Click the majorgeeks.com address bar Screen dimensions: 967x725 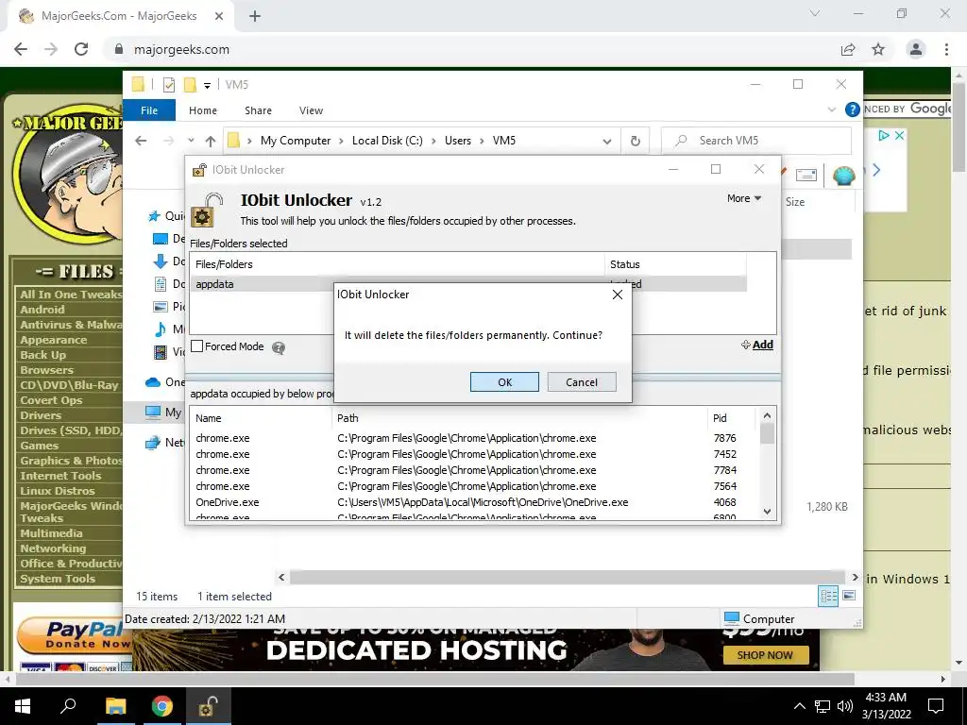click(468, 49)
